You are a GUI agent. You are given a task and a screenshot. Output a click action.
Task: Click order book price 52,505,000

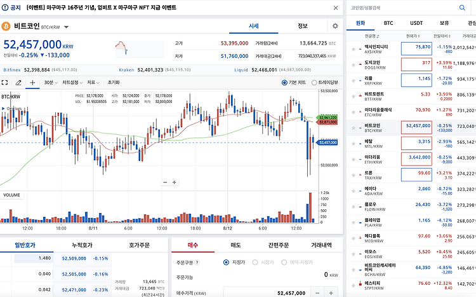pyautogui.click(x=74, y=274)
